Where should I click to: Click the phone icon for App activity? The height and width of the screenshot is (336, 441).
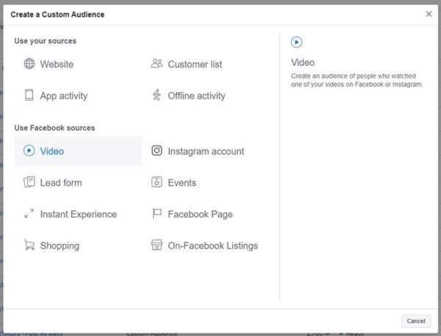[29, 95]
